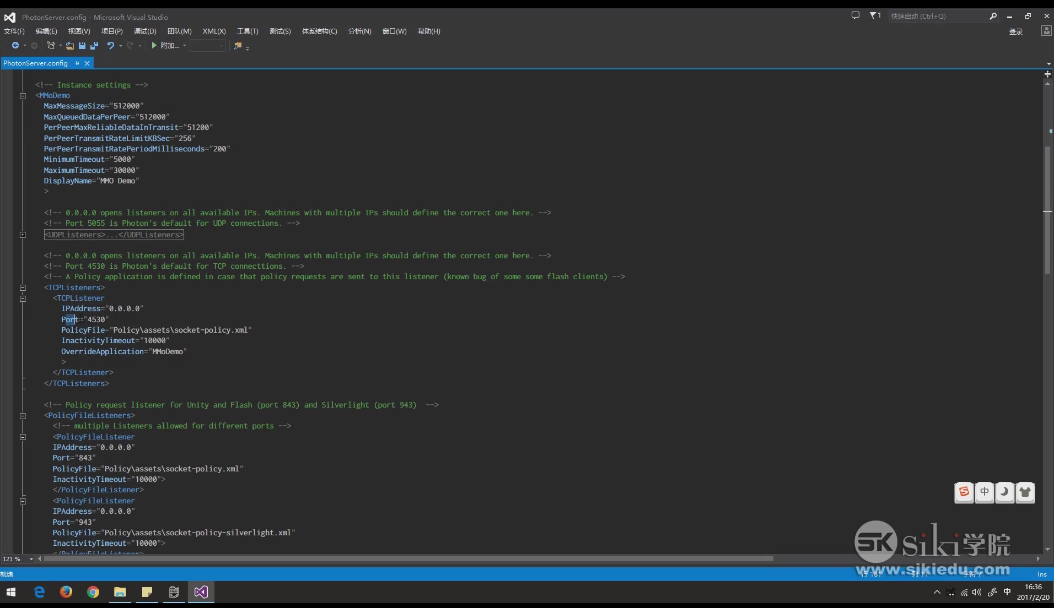Image resolution: width=1054 pixels, height=608 pixels.
Task: Click the horizontal scrollbar thumb
Action: point(408,559)
